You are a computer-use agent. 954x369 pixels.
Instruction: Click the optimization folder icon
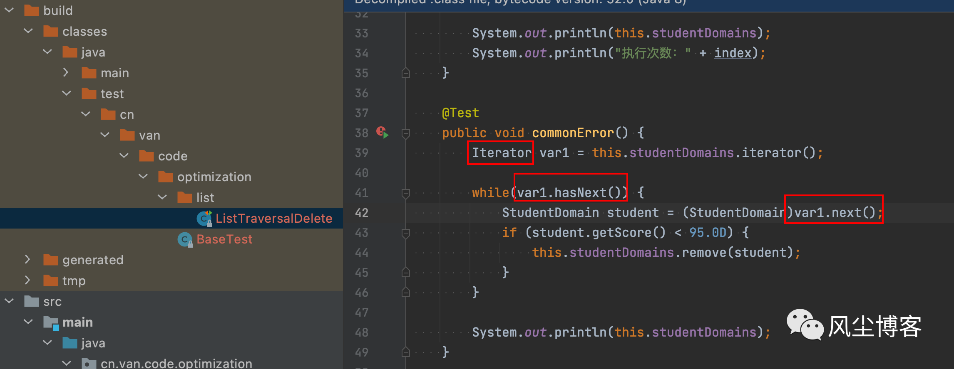pyautogui.click(x=166, y=176)
